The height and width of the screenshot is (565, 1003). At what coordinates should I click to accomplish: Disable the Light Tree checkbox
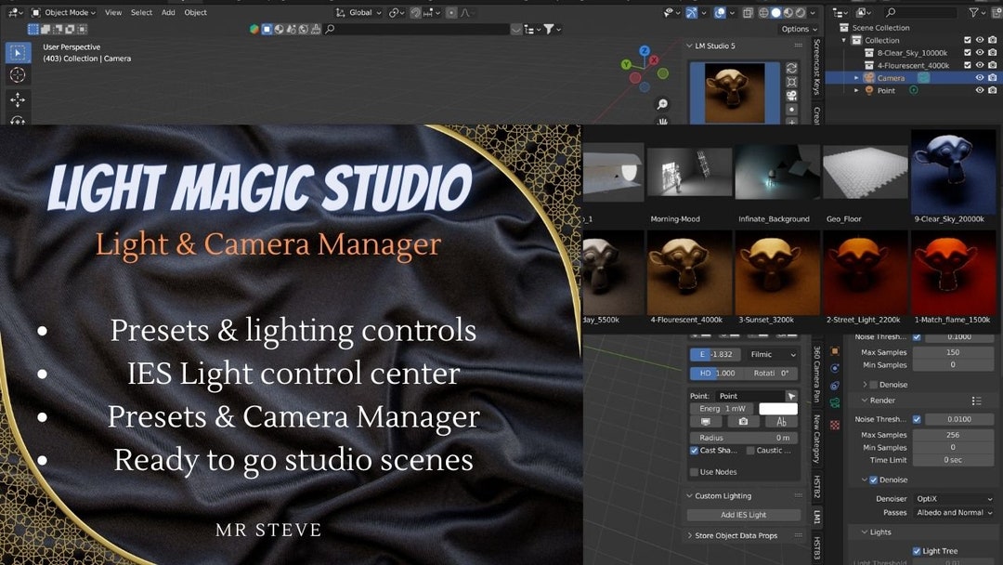tap(917, 550)
